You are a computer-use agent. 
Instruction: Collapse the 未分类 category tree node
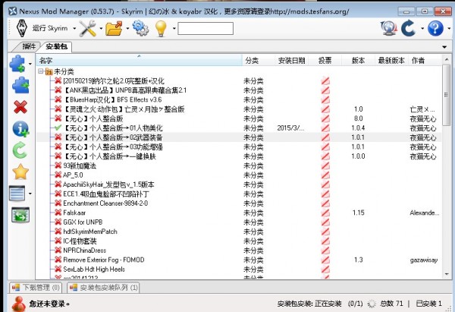(41, 71)
